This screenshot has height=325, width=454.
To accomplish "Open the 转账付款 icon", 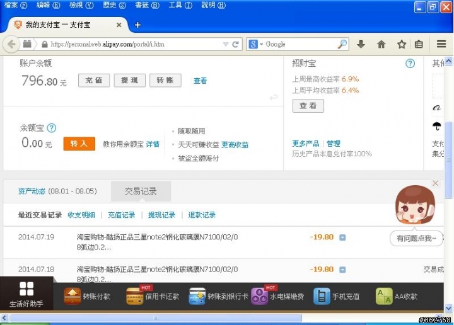I will pos(72,296).
